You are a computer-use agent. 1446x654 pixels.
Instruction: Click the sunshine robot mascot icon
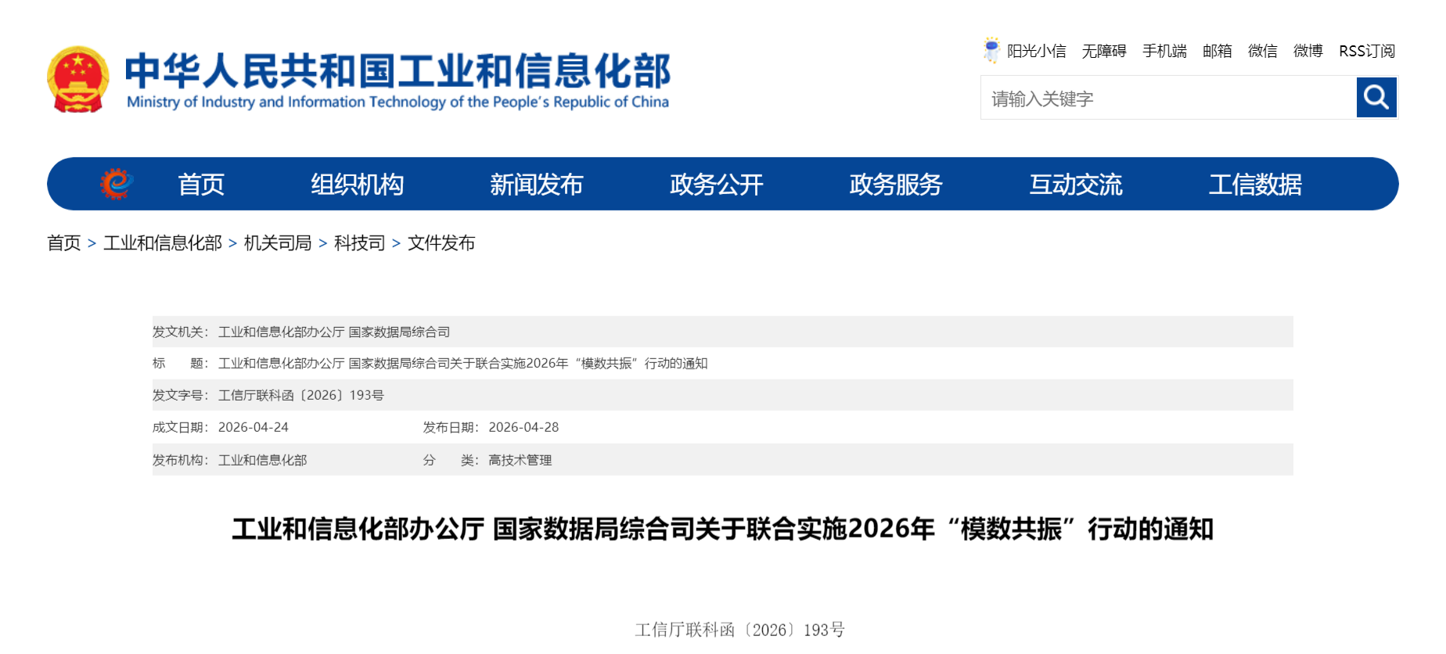tap(991, 50)
